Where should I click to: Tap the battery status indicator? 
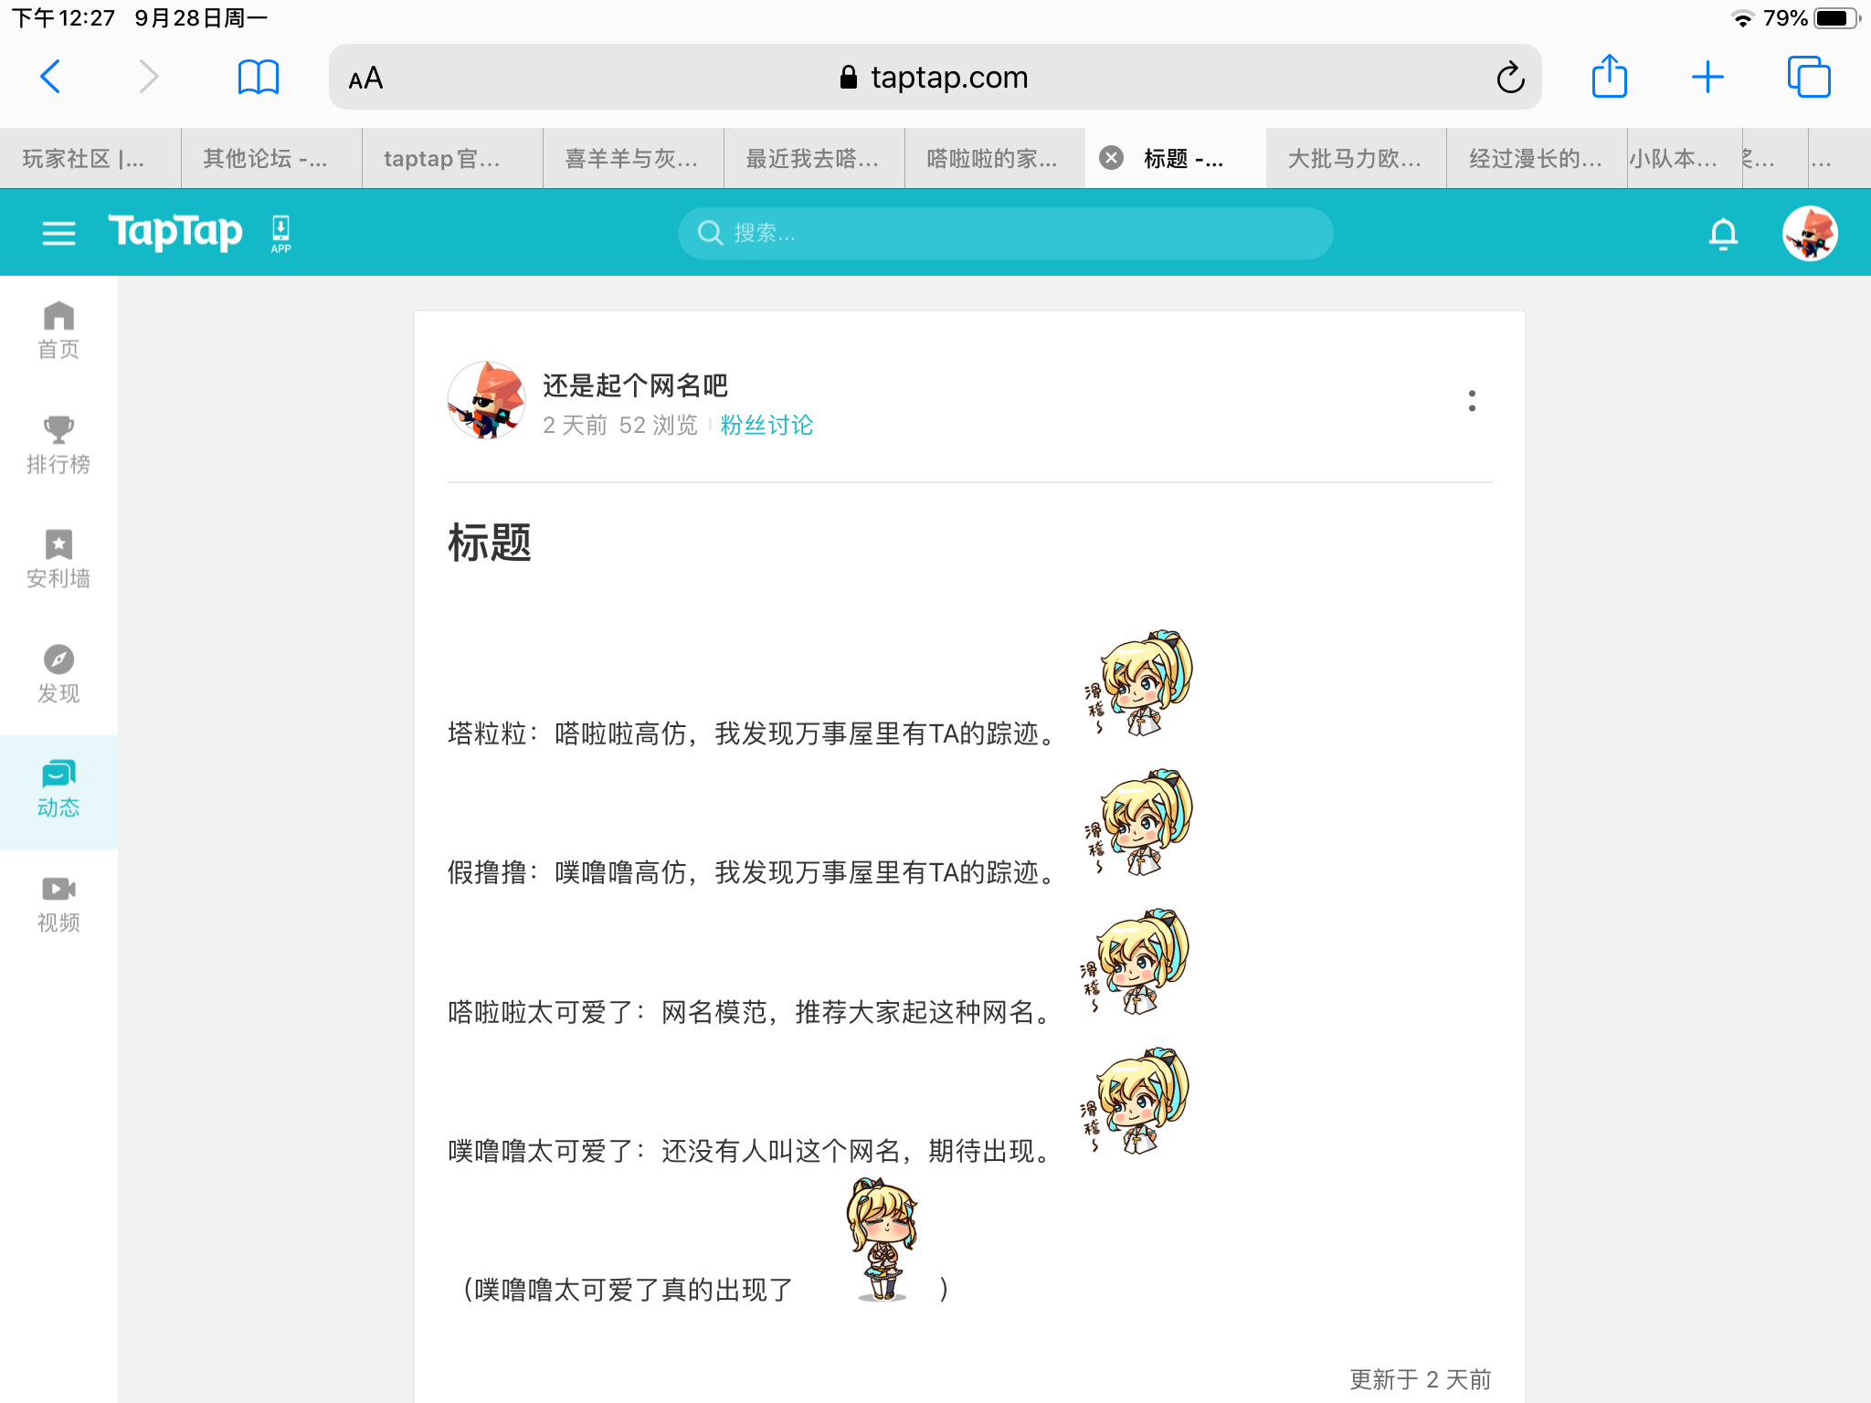tap(1837, 18)
